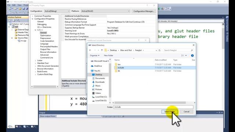Collapse C/C++ tree node

click(x=36, y=30)
